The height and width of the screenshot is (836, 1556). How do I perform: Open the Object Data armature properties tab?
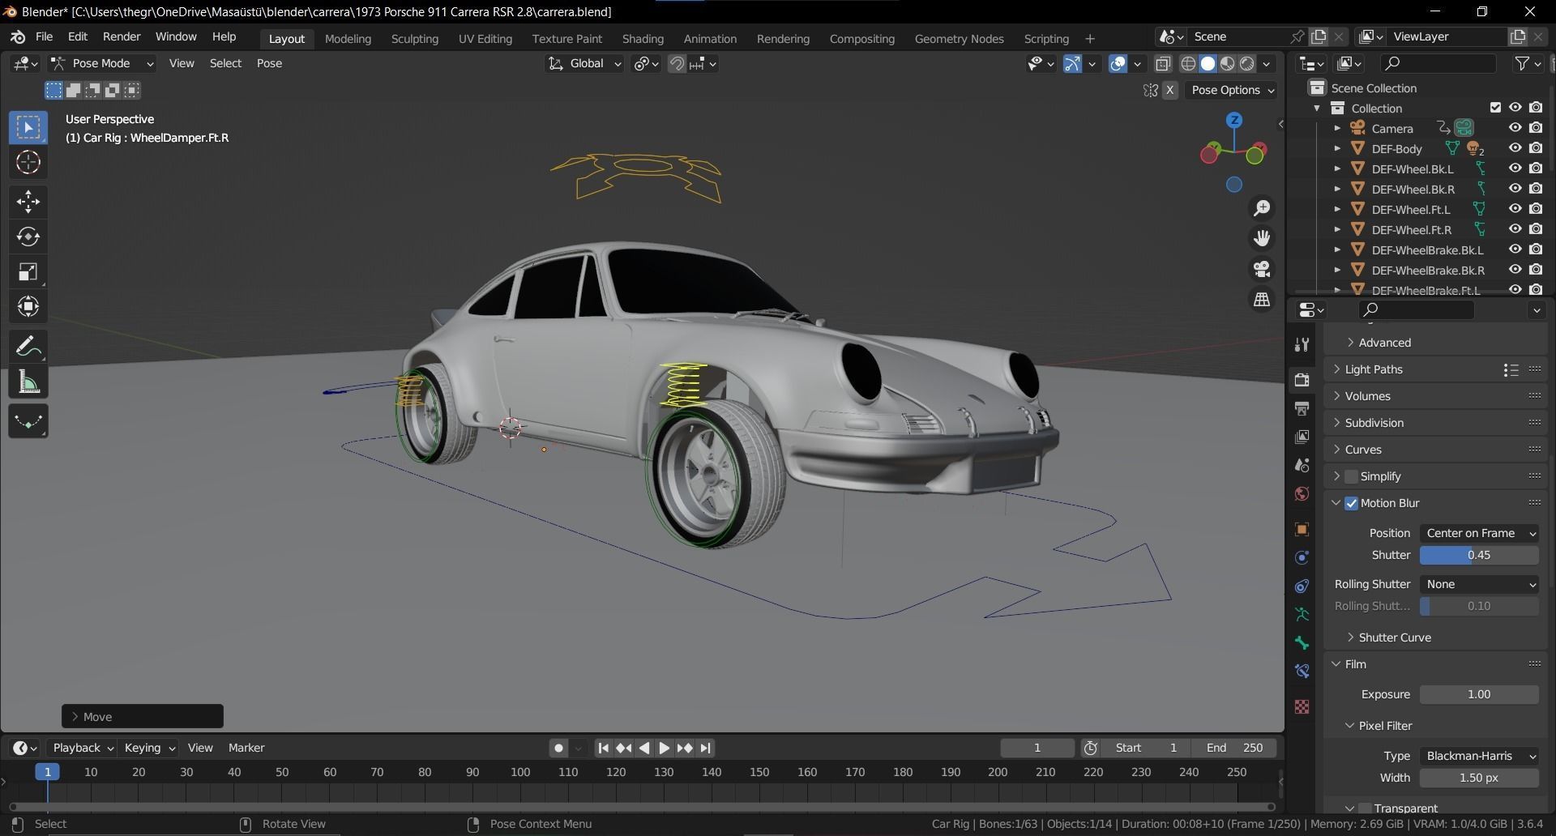(1302, 615)
